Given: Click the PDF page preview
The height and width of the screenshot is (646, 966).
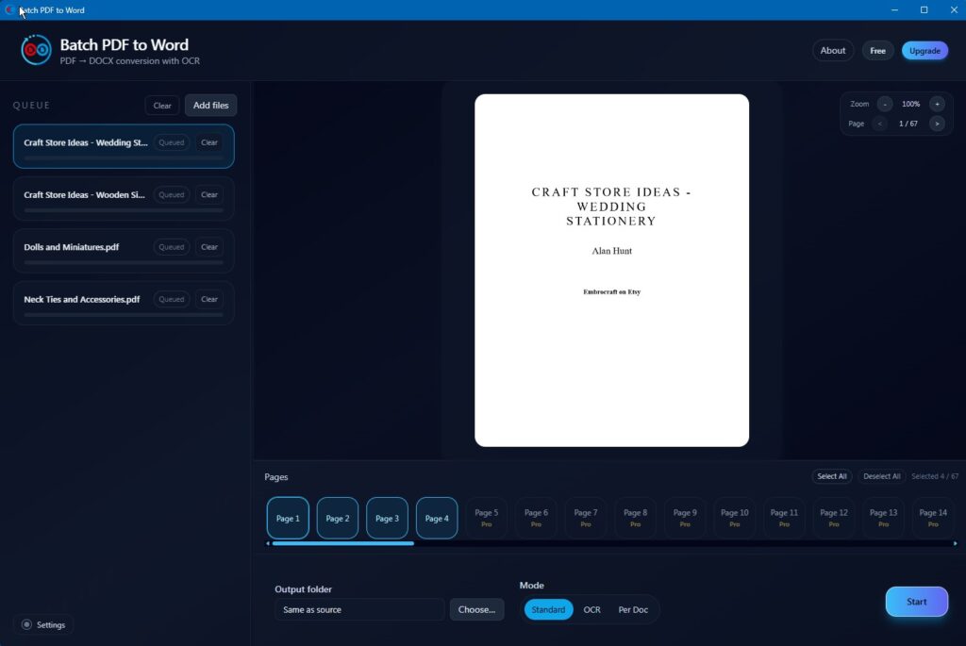Looking at the screenshot, I should pyautogui.click(x=611, y=271).
